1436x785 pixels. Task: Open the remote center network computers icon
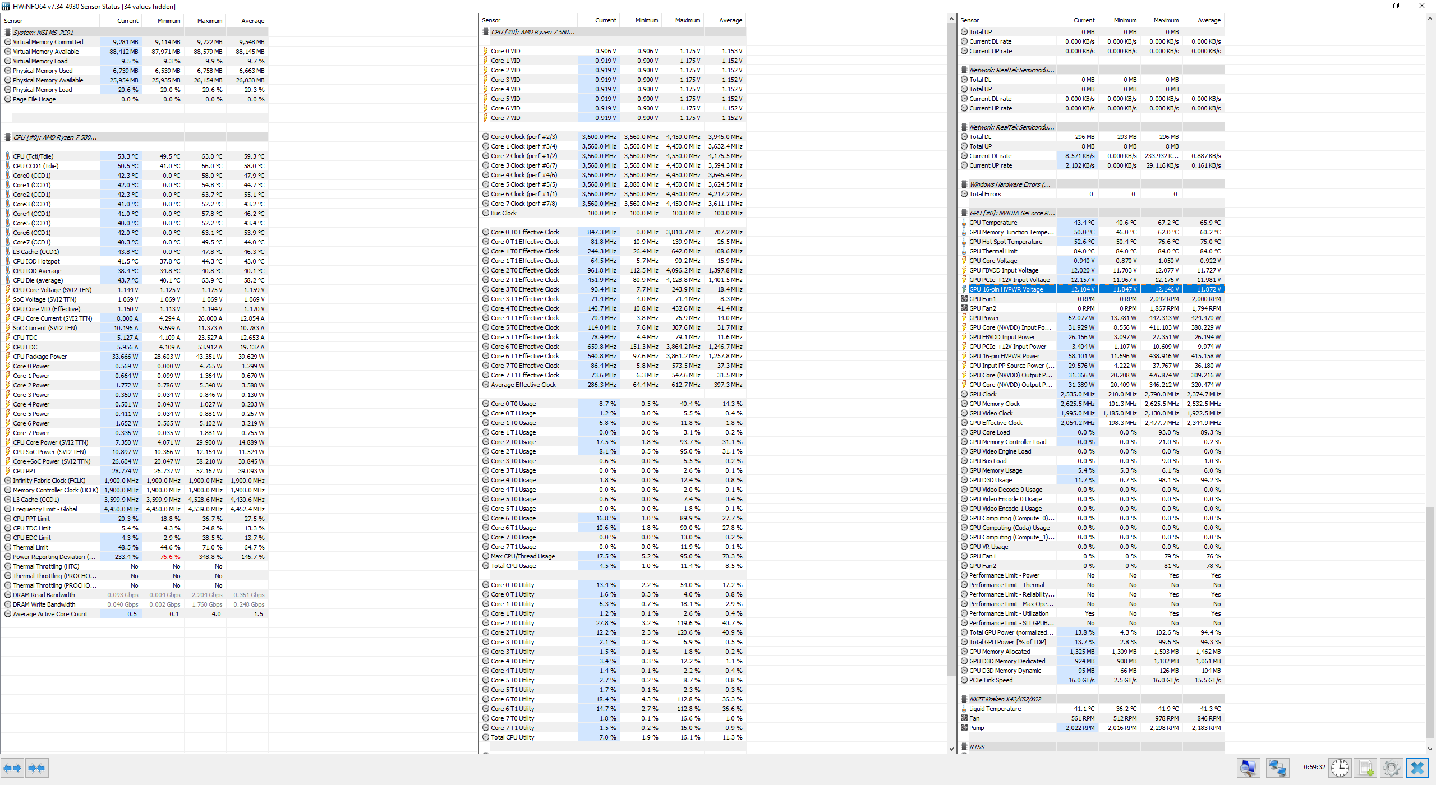1277,768
